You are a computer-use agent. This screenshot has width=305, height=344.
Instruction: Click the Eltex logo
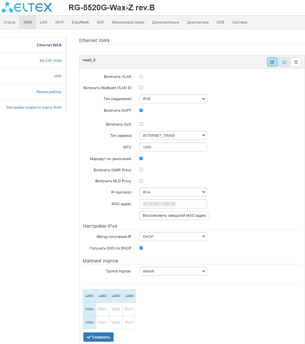point(27,7)
